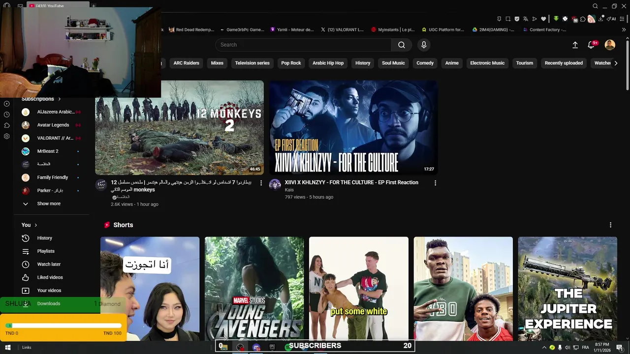The width and height of the screenshot is (630, 354).
Task: Open the Red Dead Redemp... bookmark
Action: [x=191, y=29]
